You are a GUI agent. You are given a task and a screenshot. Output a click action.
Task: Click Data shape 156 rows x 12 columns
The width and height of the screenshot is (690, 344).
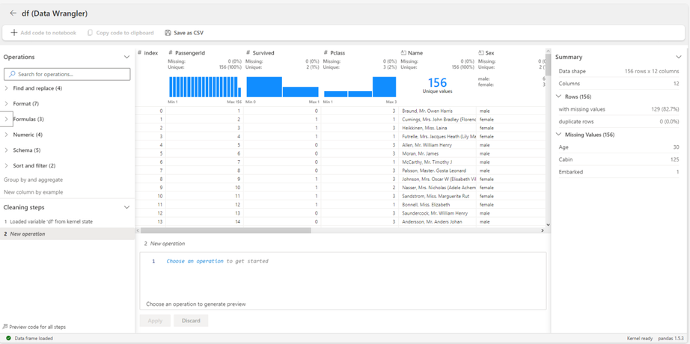click(619, 71)
